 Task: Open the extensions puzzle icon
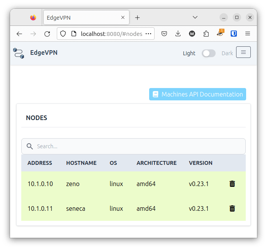pos(206,34)
